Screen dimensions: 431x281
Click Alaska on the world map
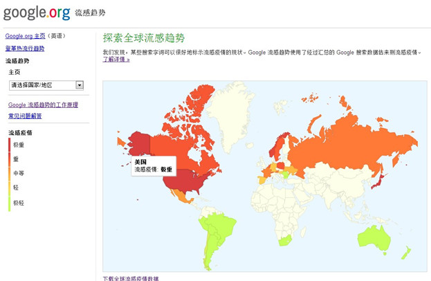pos(139,143)
